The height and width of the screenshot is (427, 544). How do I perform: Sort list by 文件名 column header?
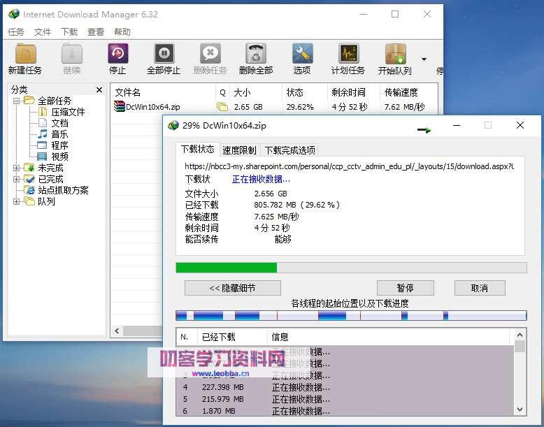click(164, 92)
